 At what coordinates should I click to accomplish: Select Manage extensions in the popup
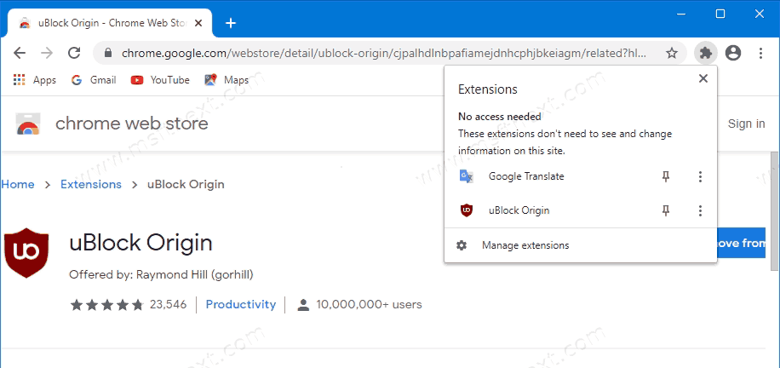pyautogui.click(x=525, y=245)
